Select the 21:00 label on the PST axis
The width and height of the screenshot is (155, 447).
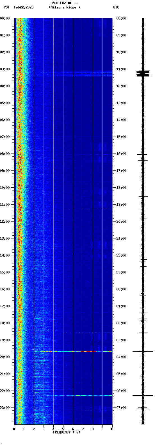click(5, 374)
